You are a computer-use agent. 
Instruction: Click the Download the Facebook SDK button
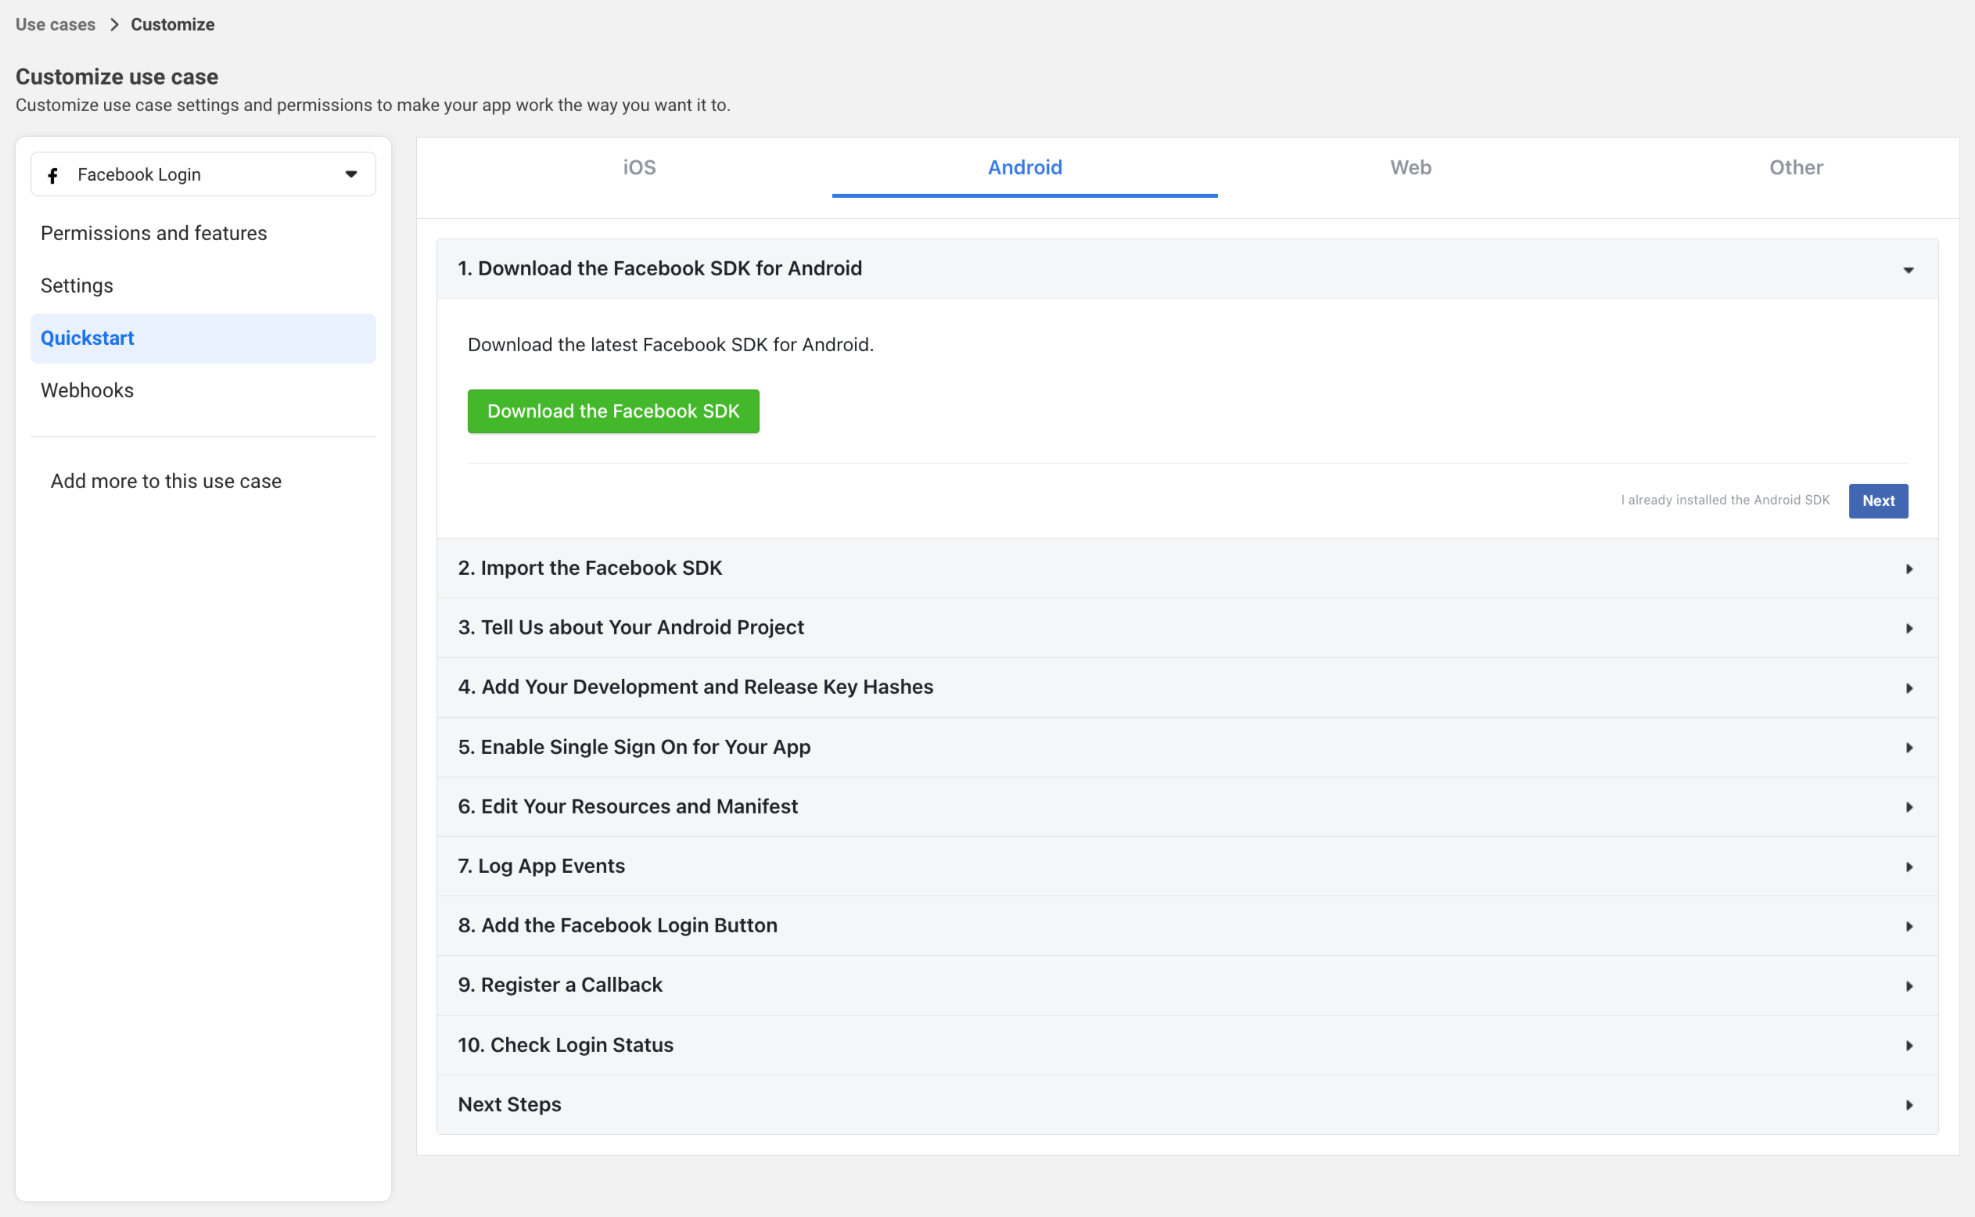[x=612, y=411]
